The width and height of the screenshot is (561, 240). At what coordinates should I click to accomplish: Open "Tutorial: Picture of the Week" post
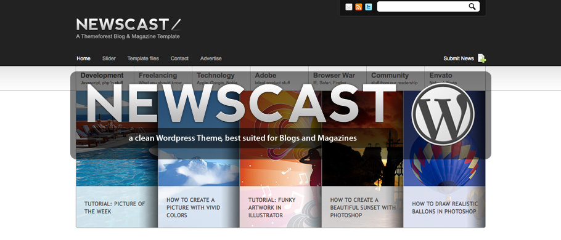tap(115, 207)
